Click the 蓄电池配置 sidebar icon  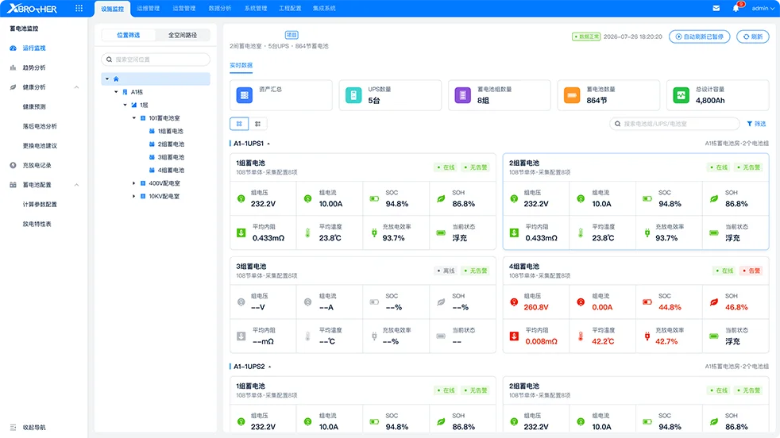click(x=13, y=185)
